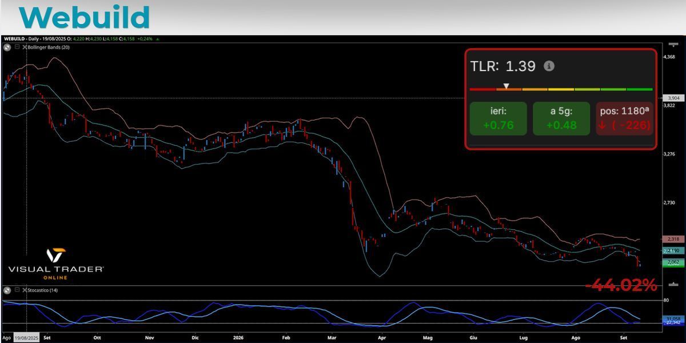Select the 'a 5g: +0.48' badge
The image size is (686, 343).
tap(561, 119)
